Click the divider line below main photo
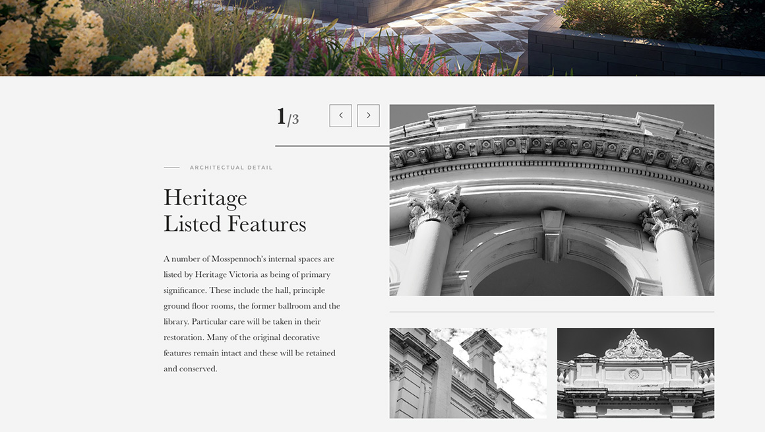This screenshot has width=765, height=432. click(x=551, y=311)
